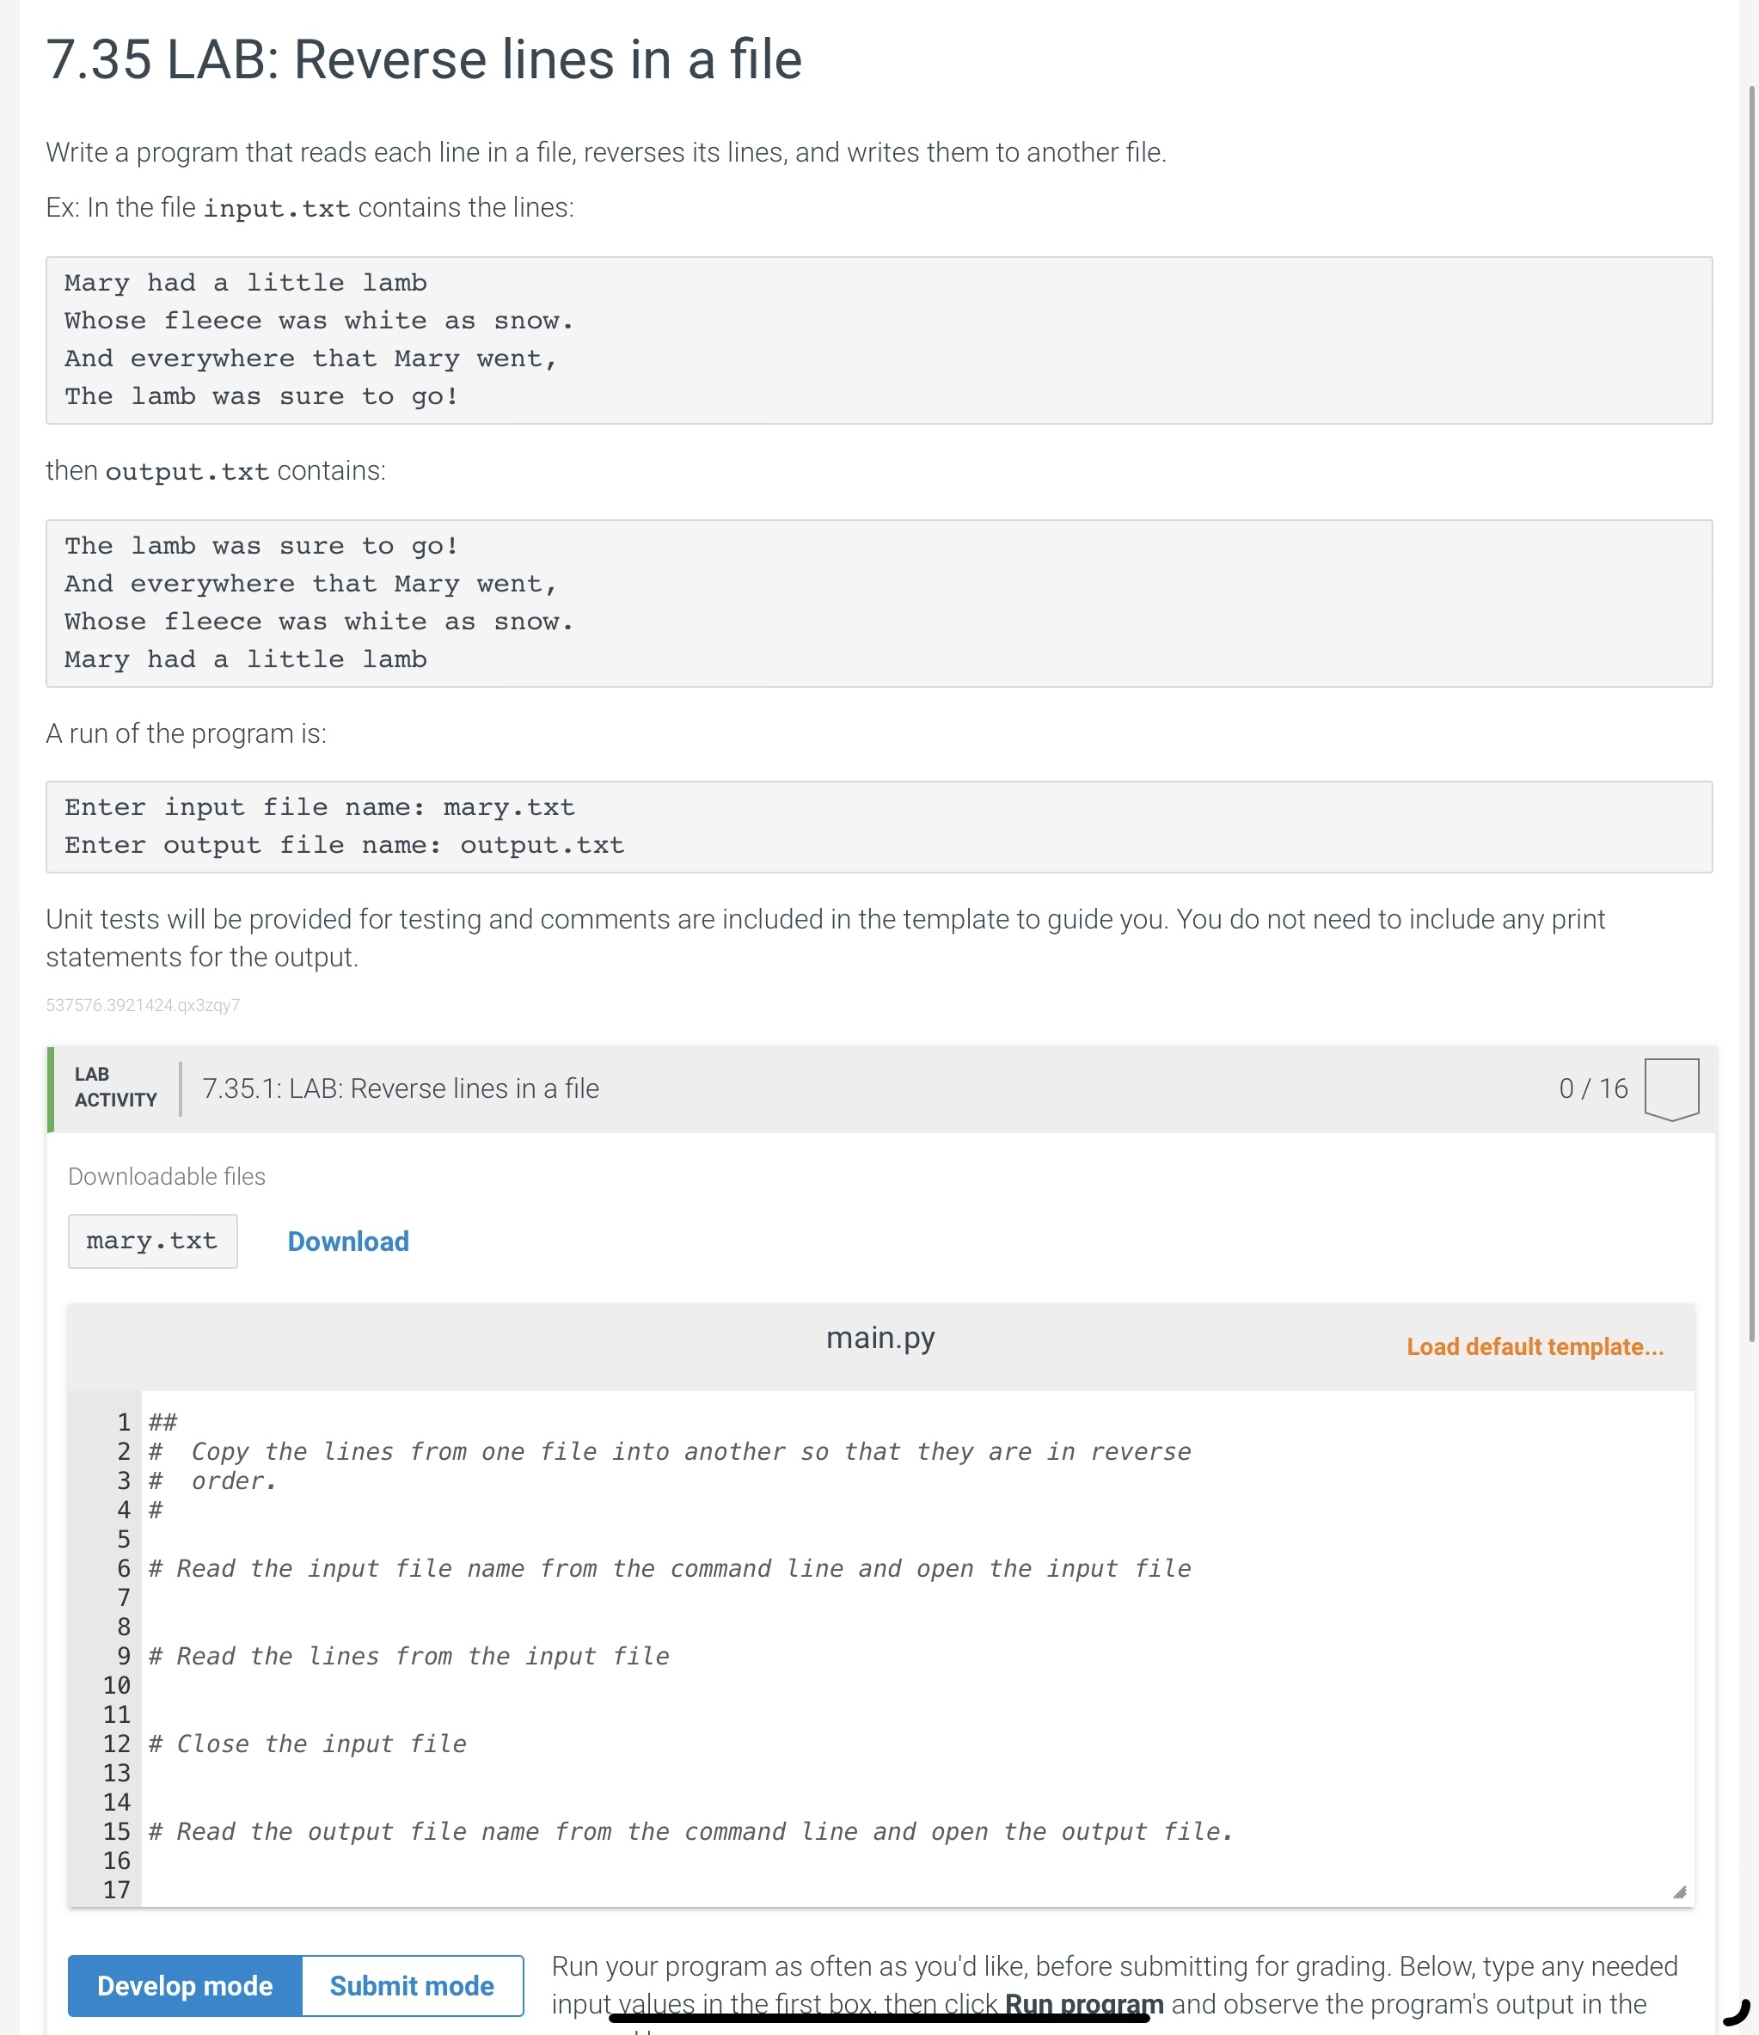Click the '7.35.1: LAB: Reverse lines in a file' header
The image size is (1759, 2035).
[x=401, y=1088]
